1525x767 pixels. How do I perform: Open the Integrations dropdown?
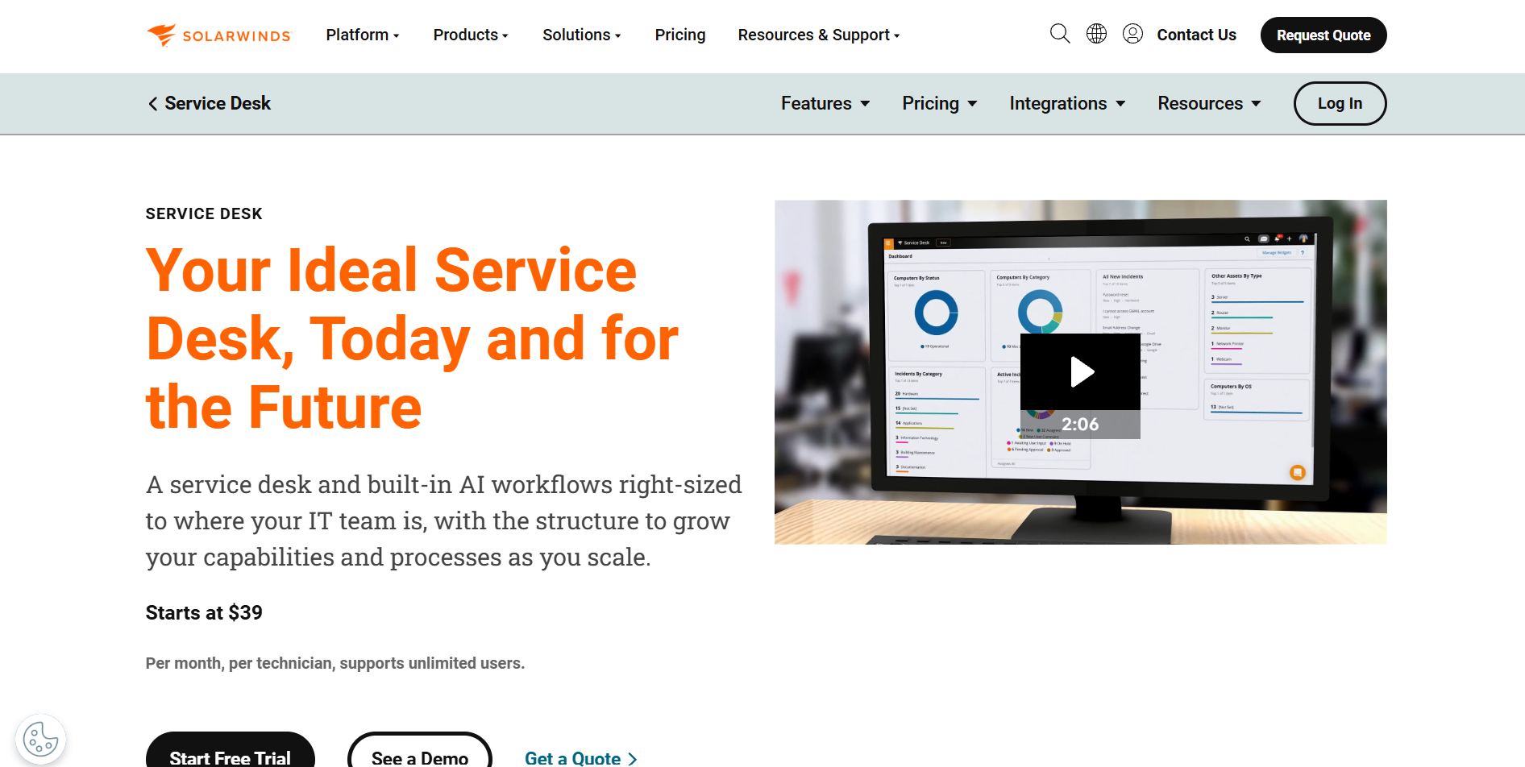(1067, 103)
